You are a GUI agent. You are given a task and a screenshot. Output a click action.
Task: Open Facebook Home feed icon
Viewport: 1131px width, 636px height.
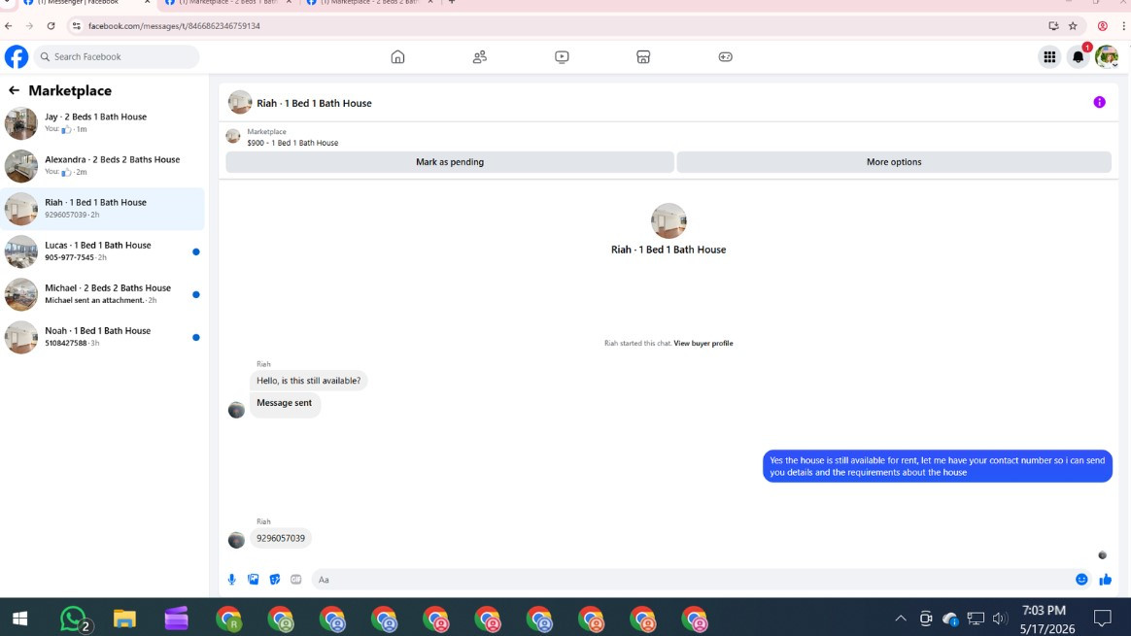click(x=397, y=57)
